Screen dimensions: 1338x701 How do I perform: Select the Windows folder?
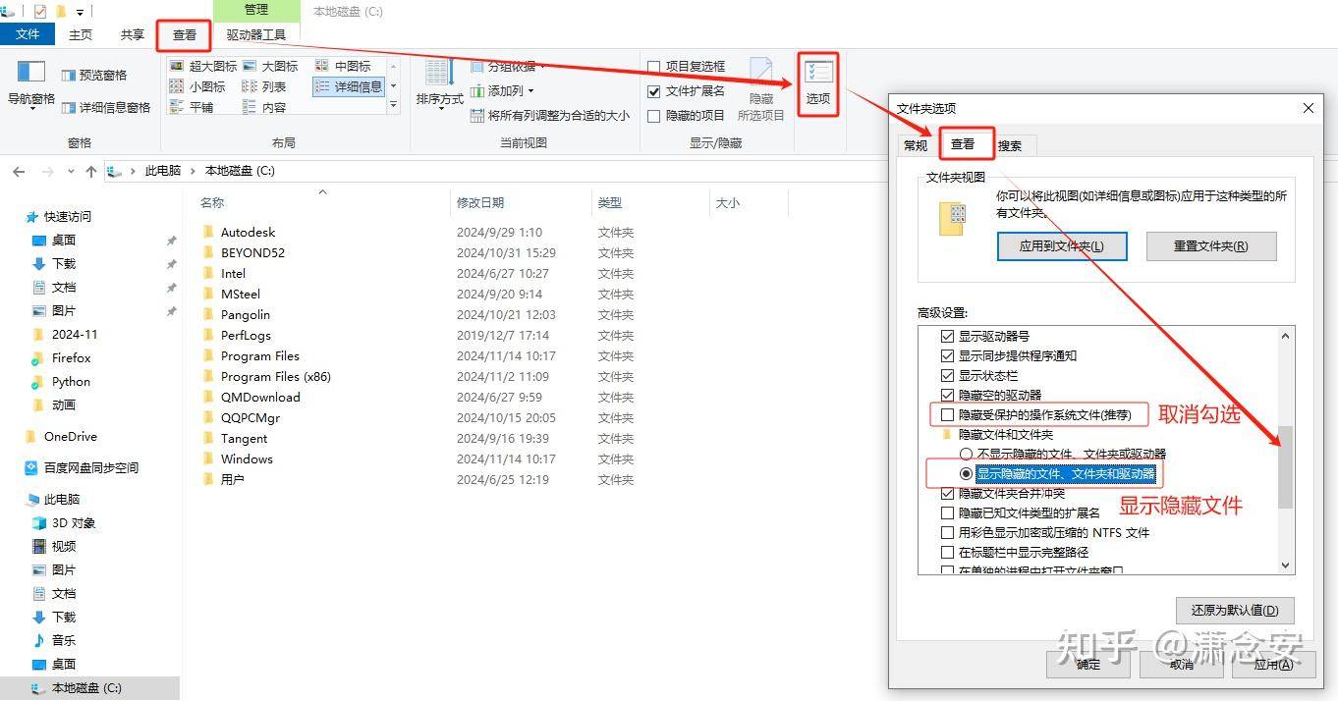point(247,458)
